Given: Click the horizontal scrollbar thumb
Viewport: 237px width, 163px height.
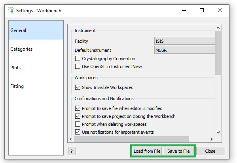Looking at the screenshot, I should click(131, 139).
